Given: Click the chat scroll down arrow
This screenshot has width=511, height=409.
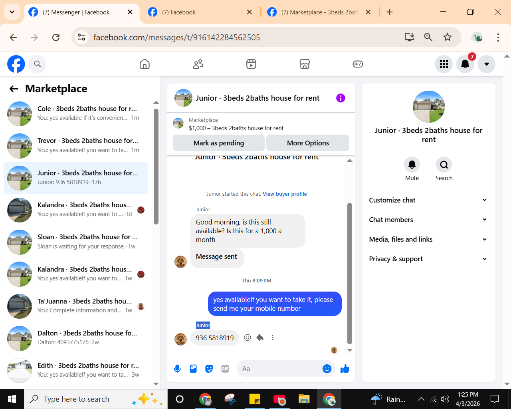Looking at the screenshot, I should pos(350,350).
